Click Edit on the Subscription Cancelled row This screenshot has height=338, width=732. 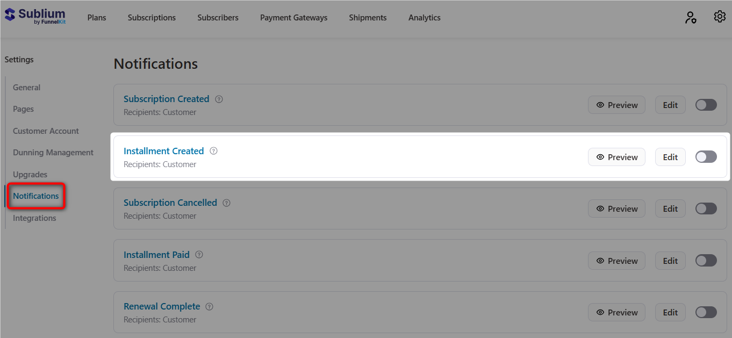coord(670,208)
